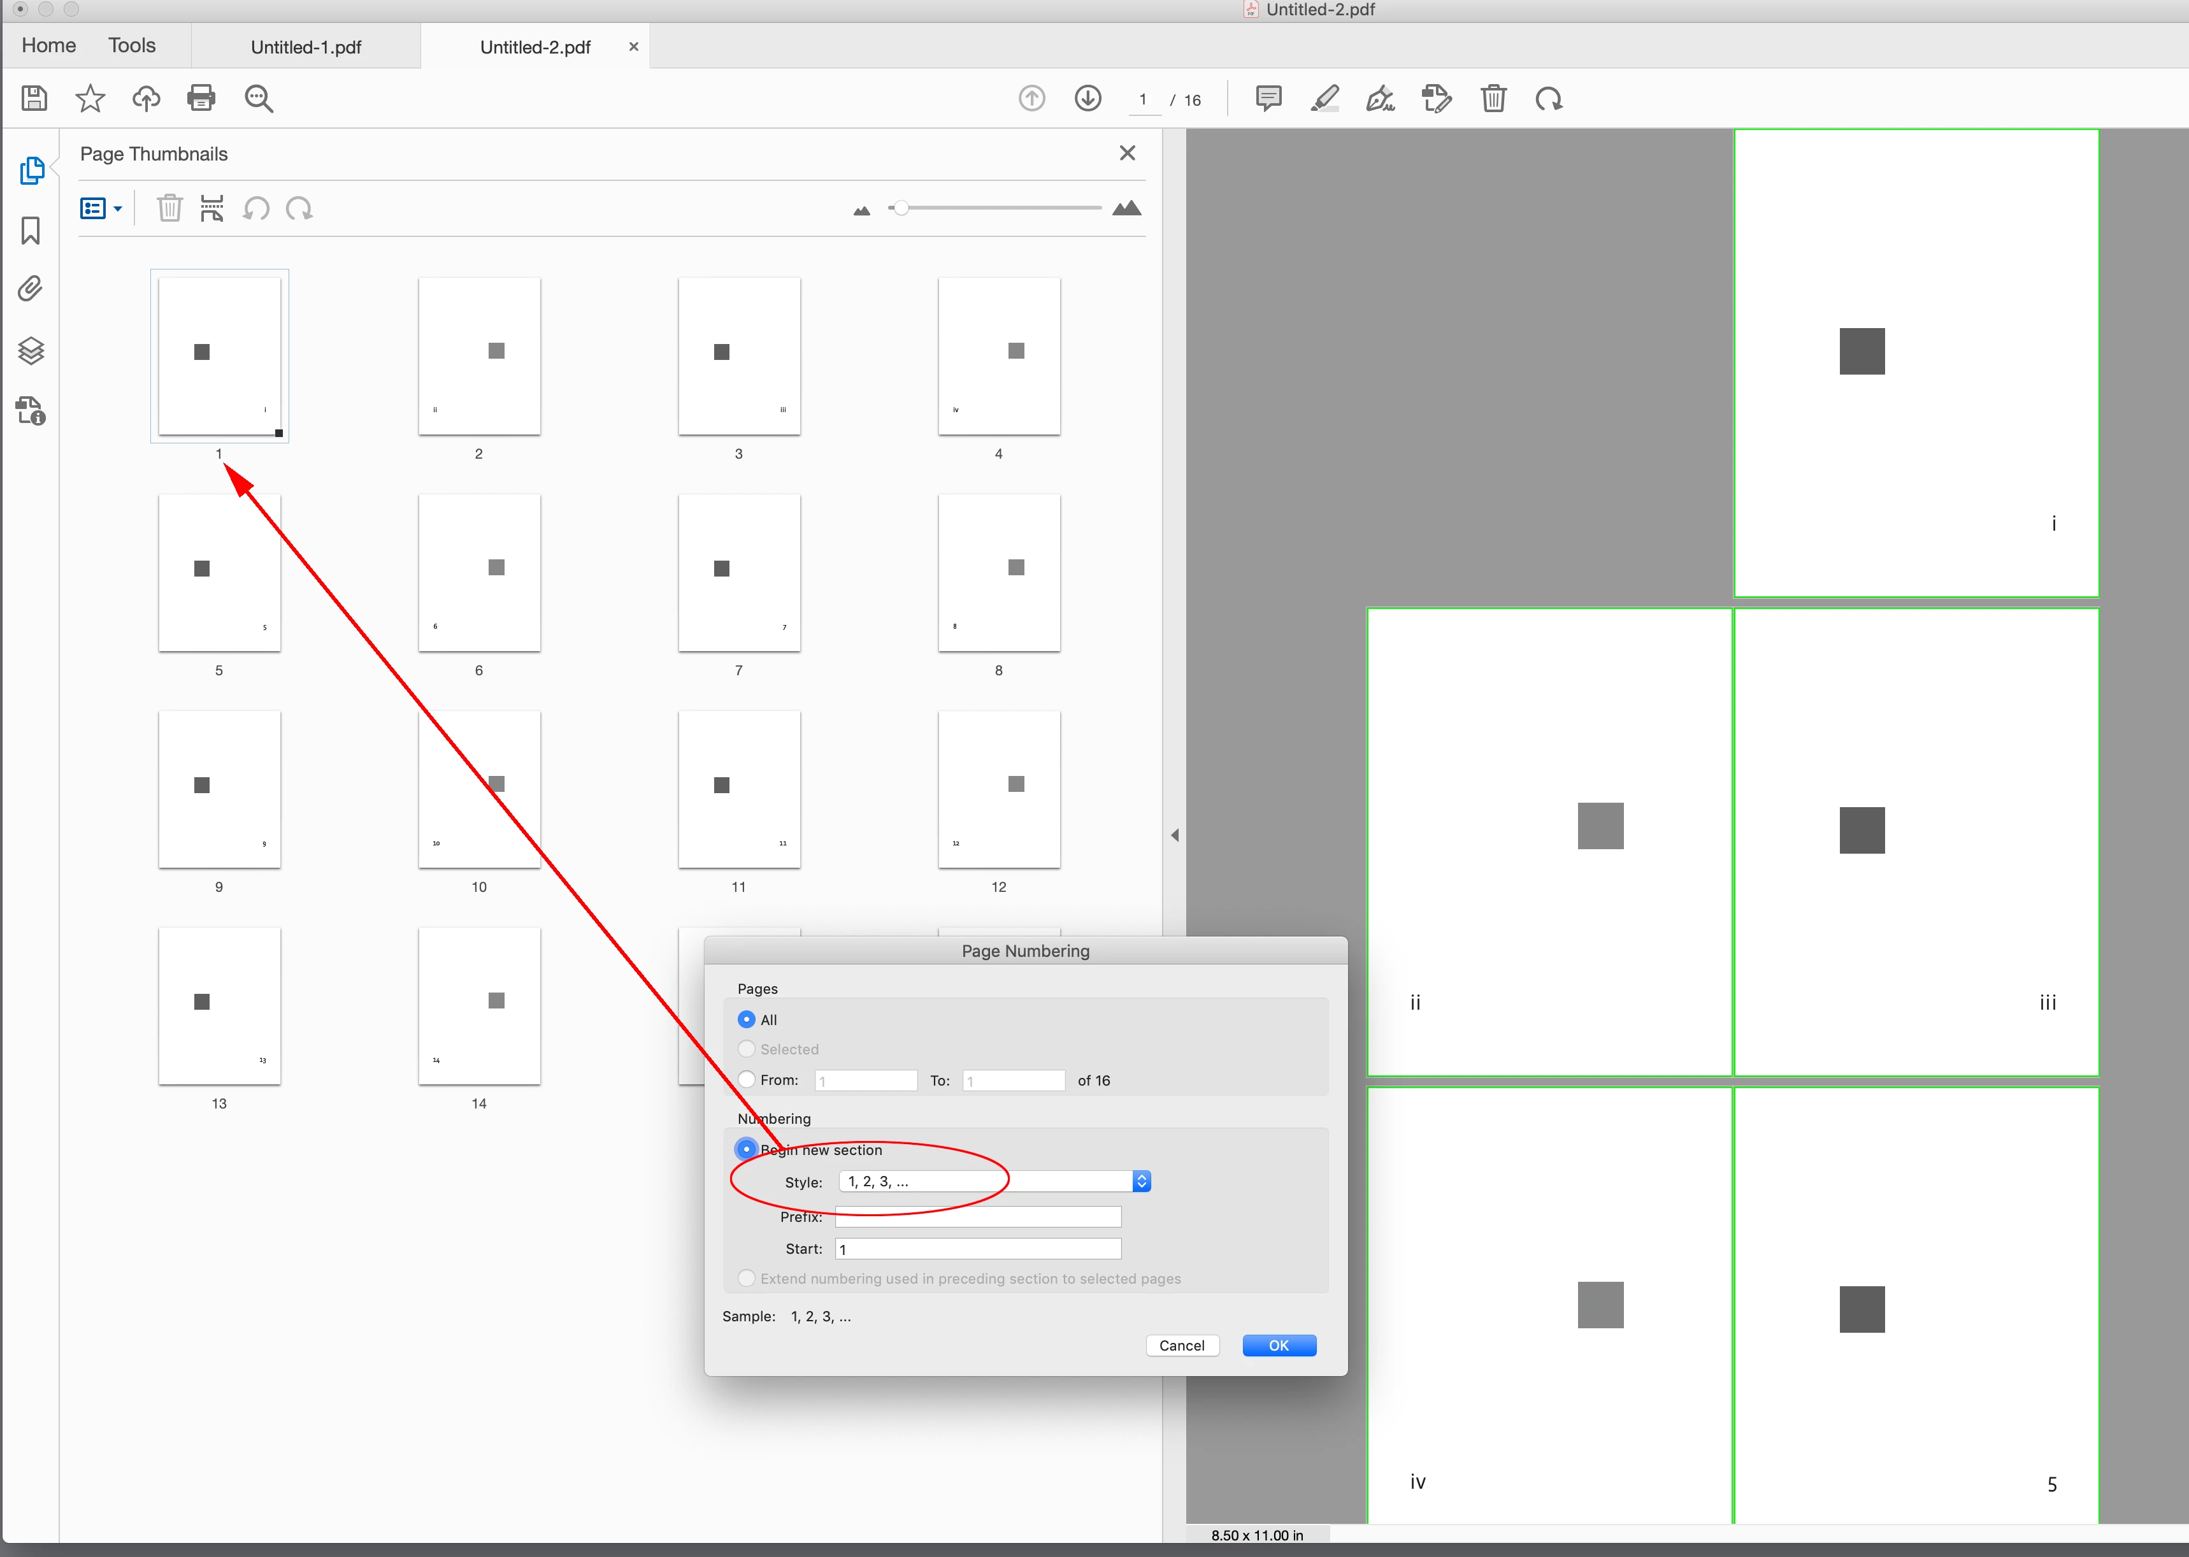The height and width of the screenshot is (1557, 2189).
Task: Click the Highlight text pen icon
Action: [1324, 98]
